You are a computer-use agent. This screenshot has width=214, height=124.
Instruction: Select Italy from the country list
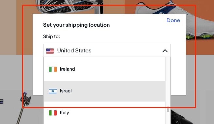[x=104, y=113]
